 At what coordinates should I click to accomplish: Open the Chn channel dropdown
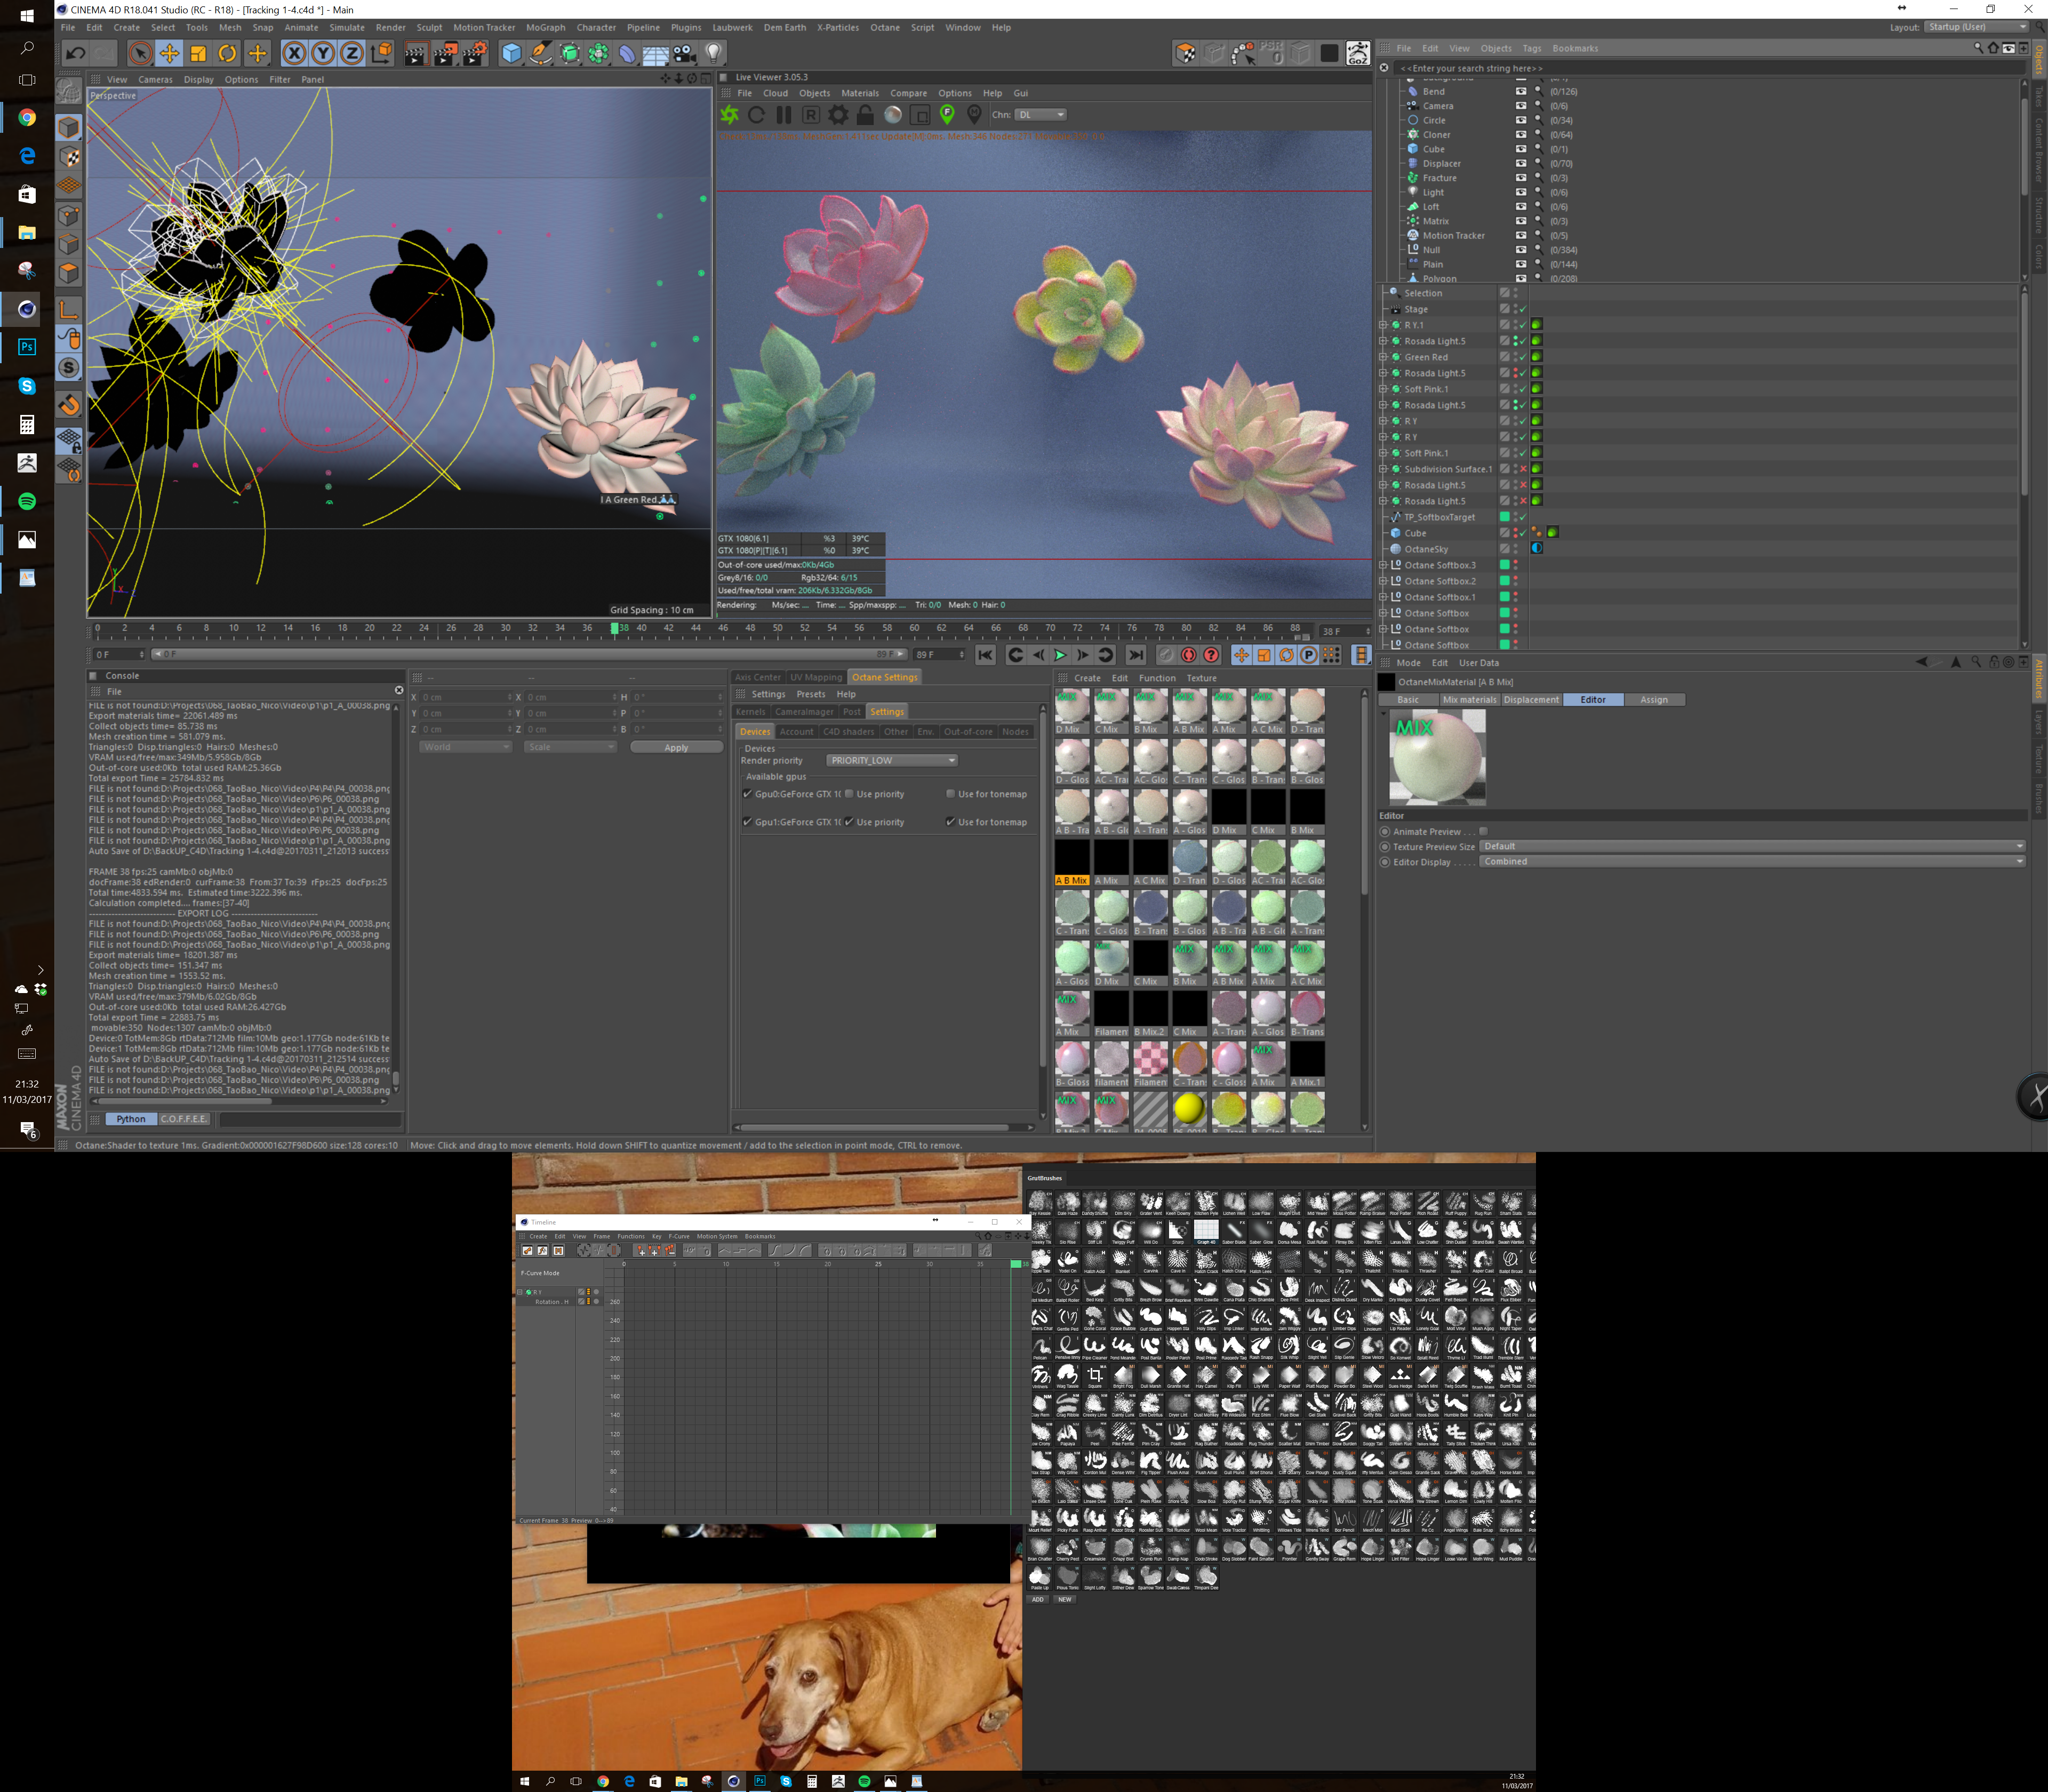pyautogui.click(x=1041, y=115)
